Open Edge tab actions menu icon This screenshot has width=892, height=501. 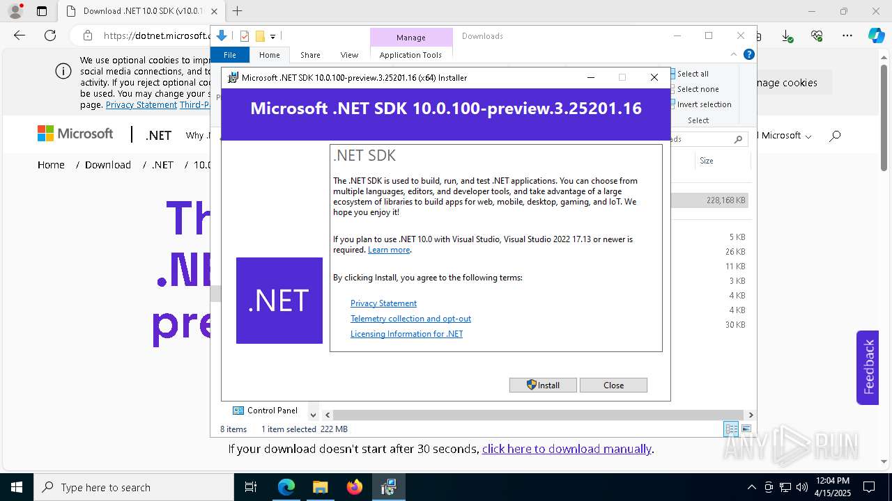pos(42,11)
